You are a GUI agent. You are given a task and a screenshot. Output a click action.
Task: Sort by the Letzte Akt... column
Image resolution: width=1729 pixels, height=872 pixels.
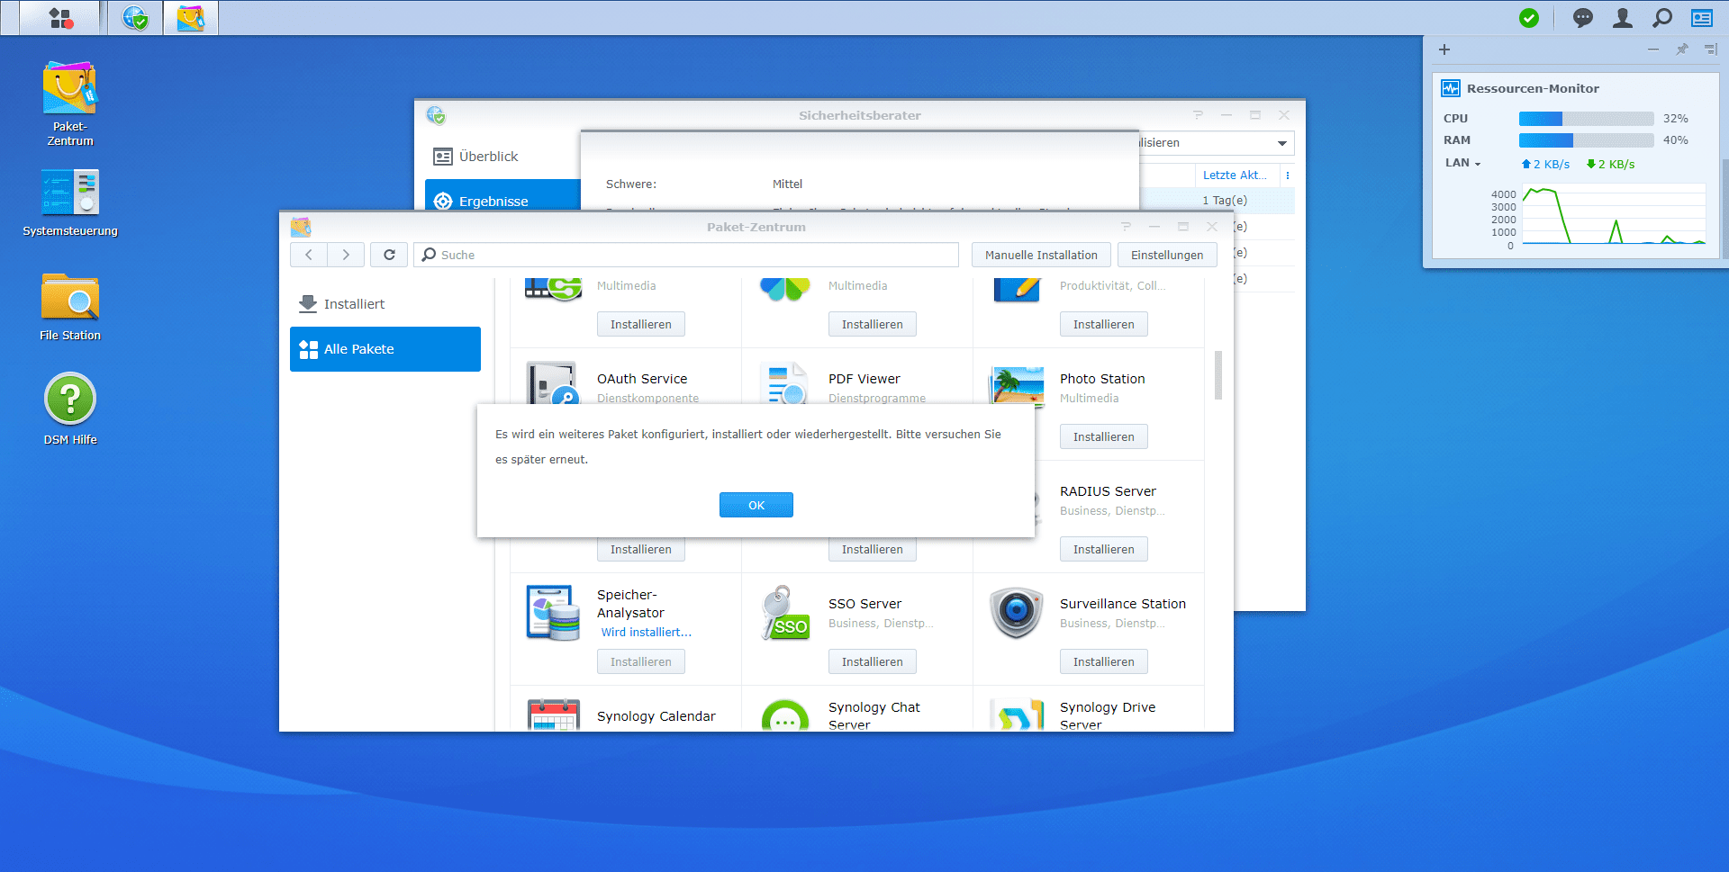click(x=1235, y=175)
